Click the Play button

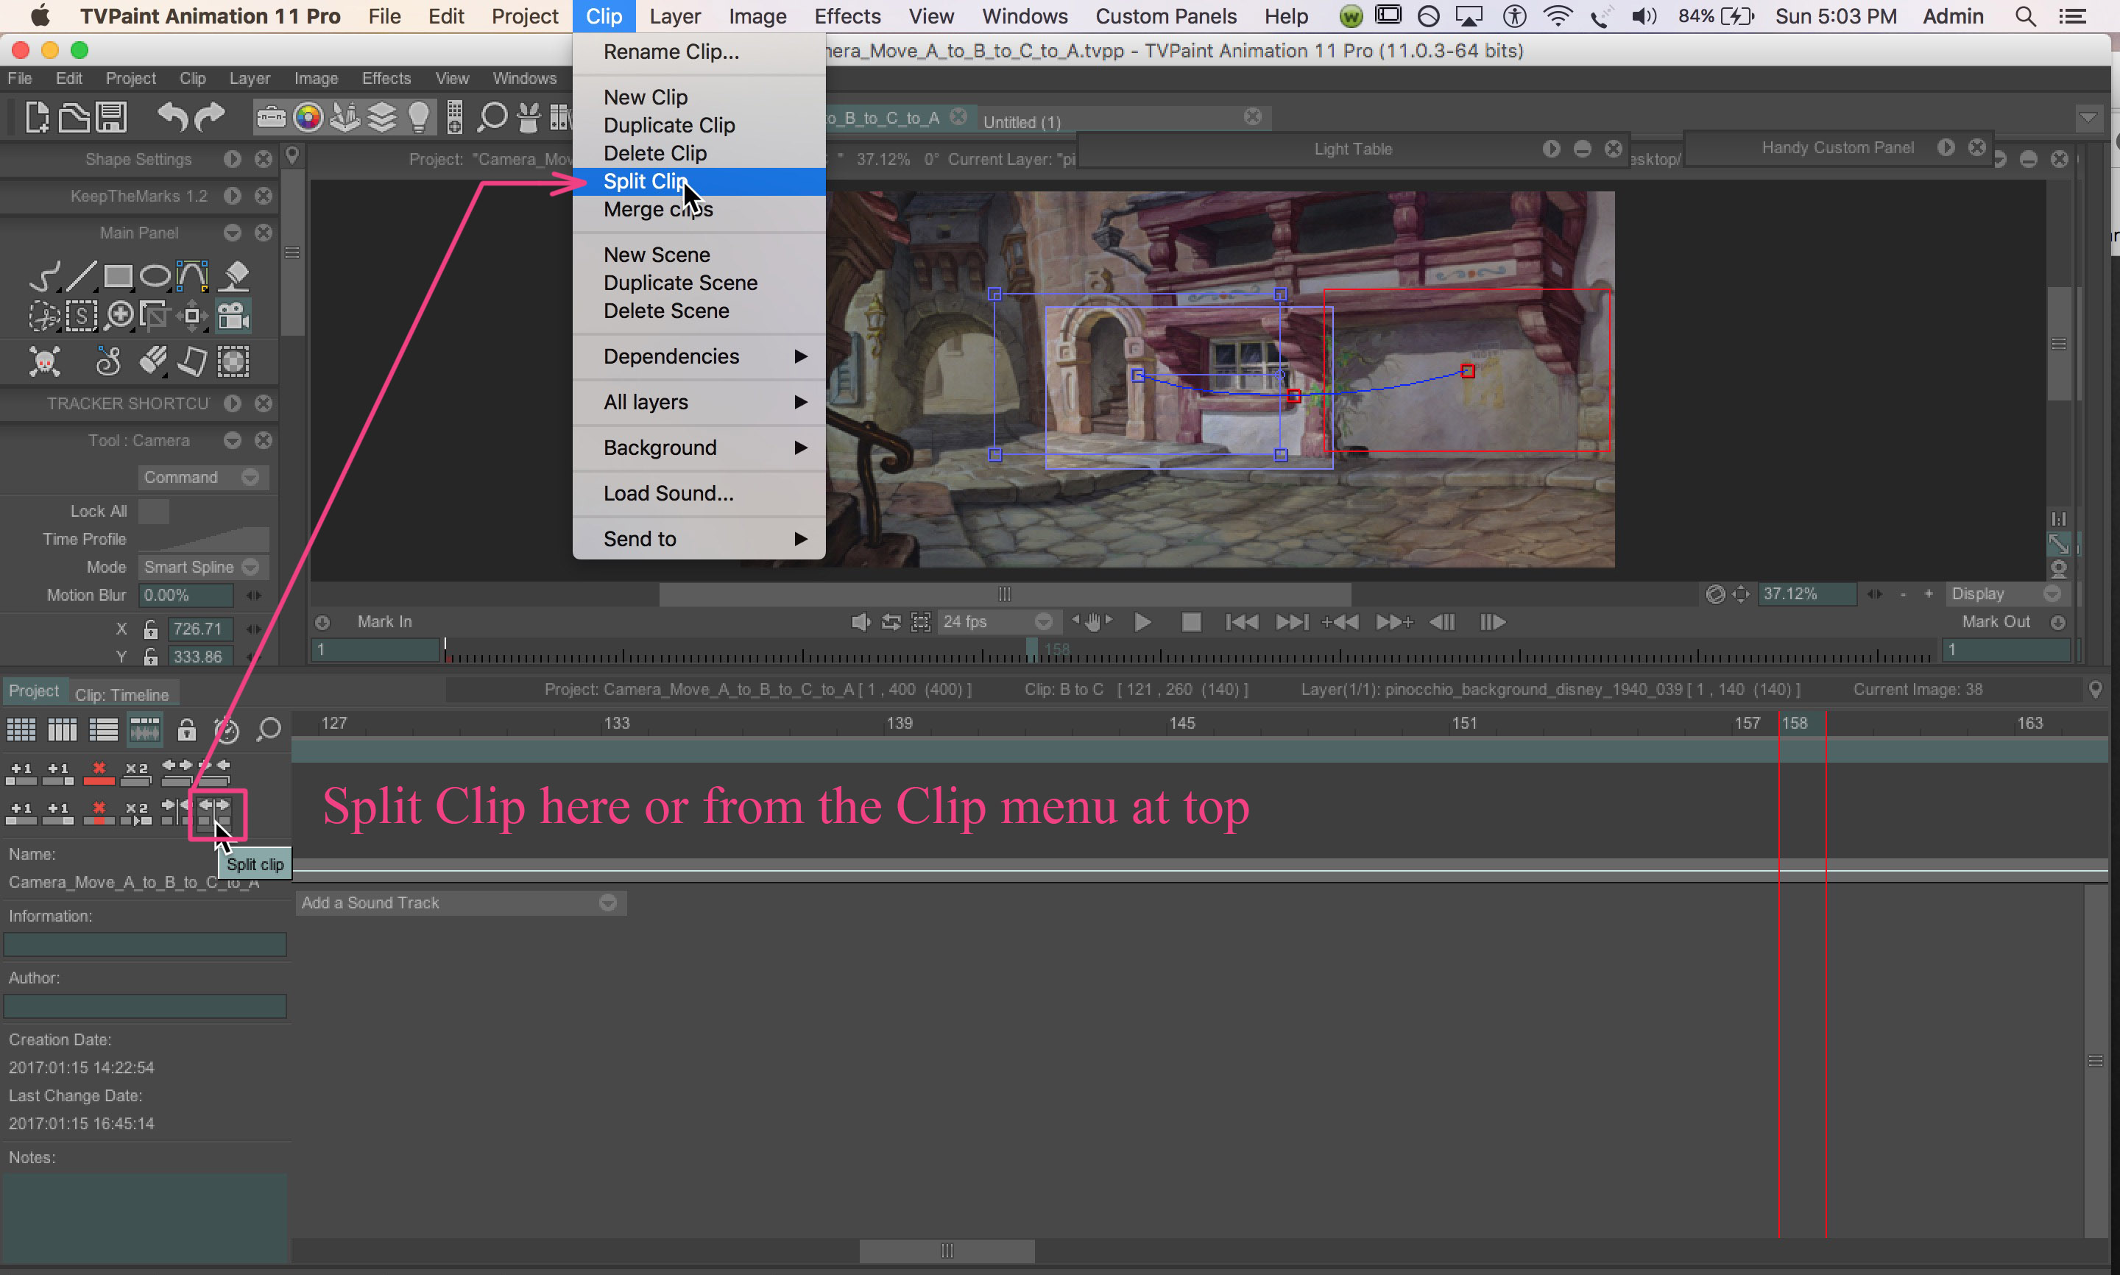1142,622
